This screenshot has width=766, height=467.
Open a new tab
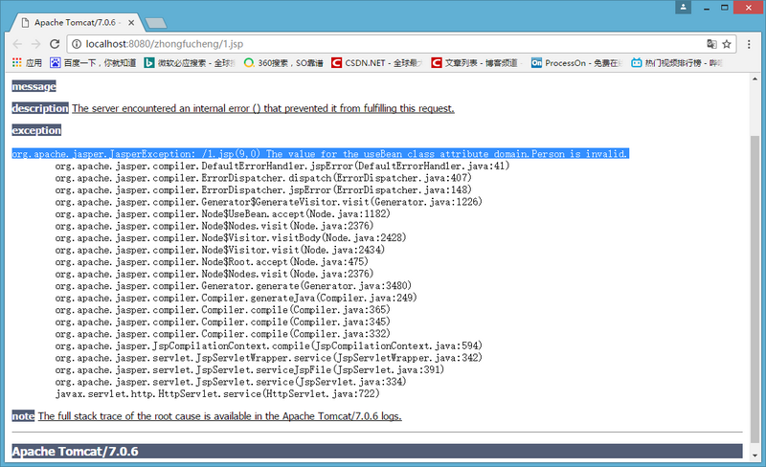156,23
